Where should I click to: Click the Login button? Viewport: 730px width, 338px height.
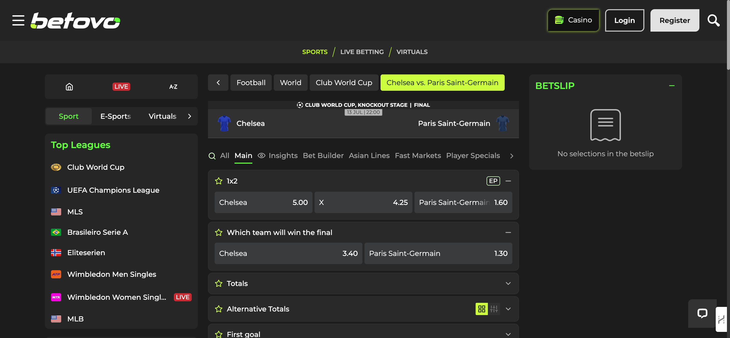coord(624,20)
